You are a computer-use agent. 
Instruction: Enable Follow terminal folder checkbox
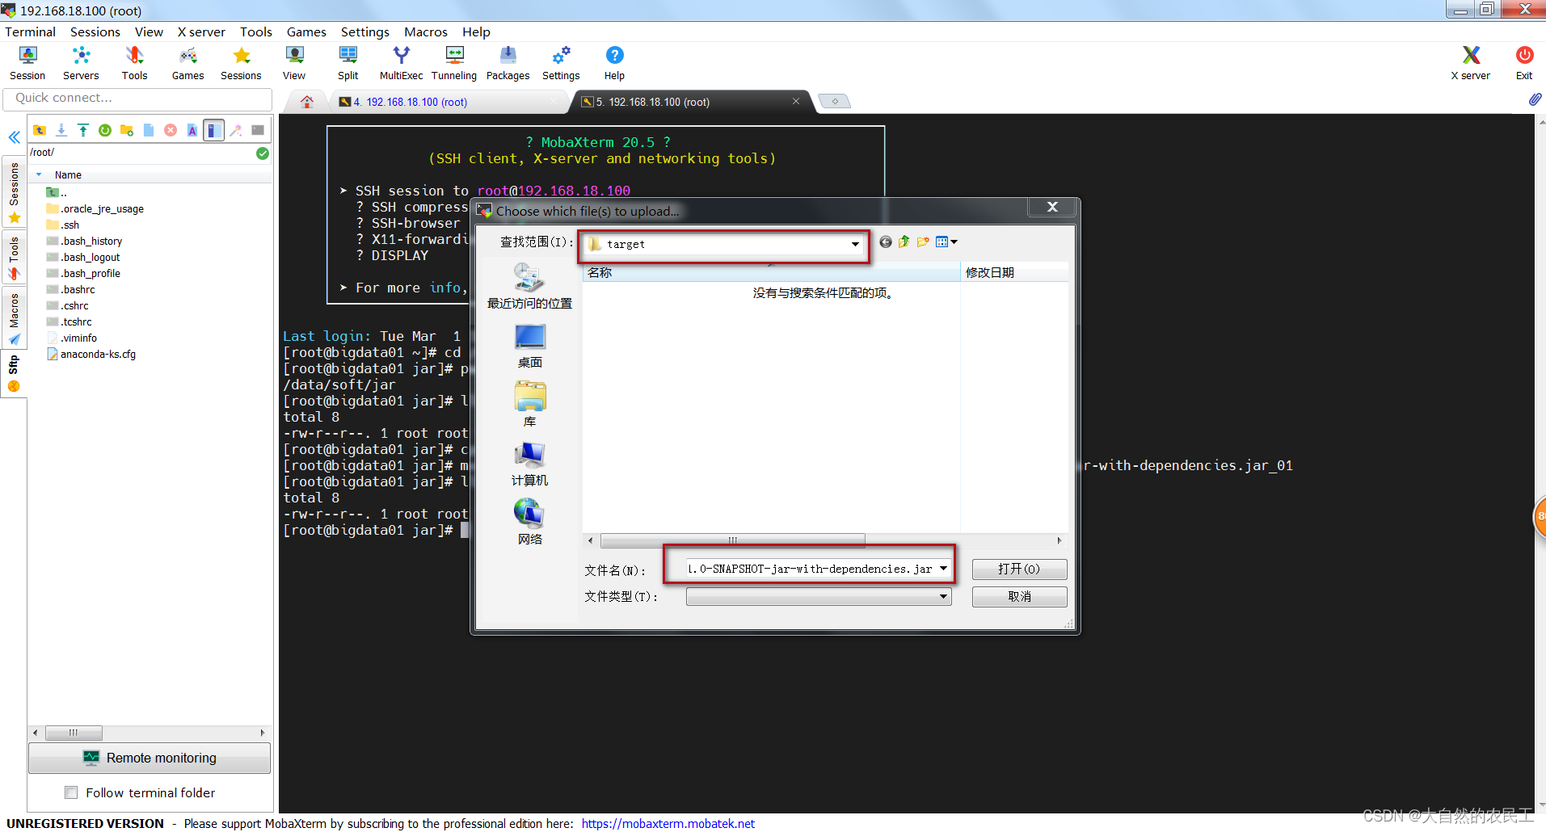click(71, 792)
